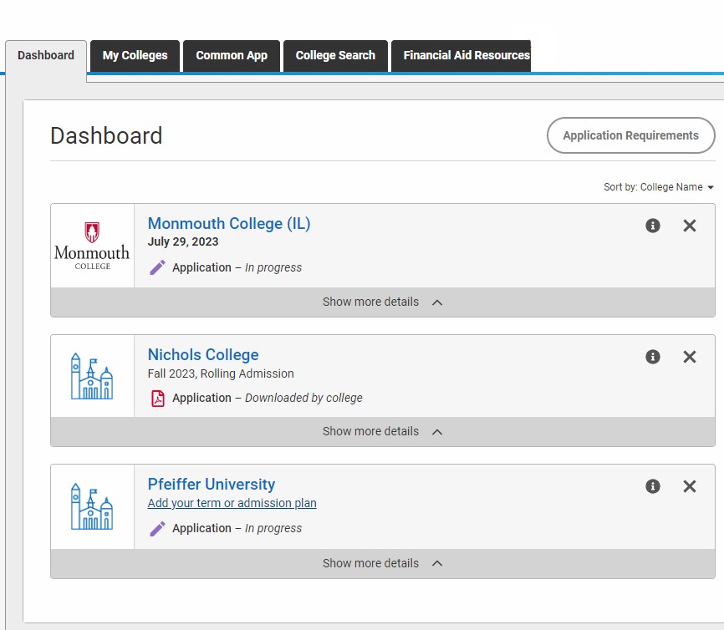Open info icon for Nichols College
Screen dimensions: 724x630
click(x=652, y=357)
